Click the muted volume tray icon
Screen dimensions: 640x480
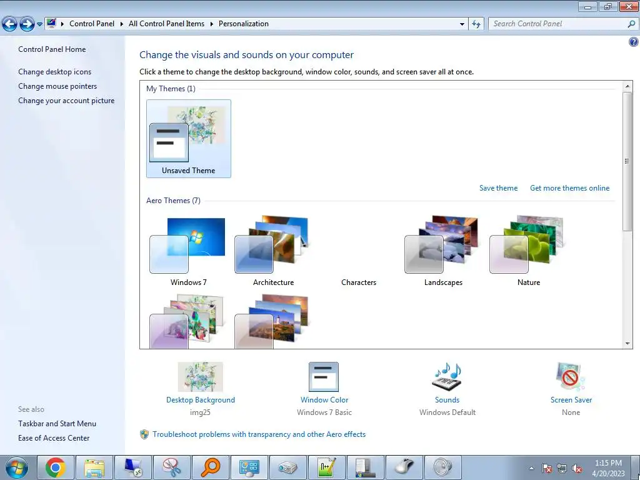coord(577,468)
